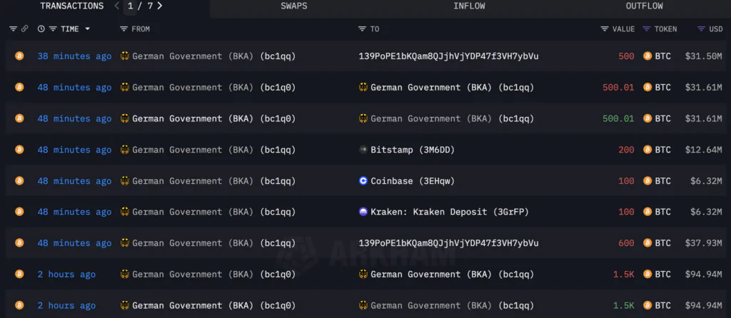Toggle the VALUE column filter
The height and width of the screenshot is (318, 731).
click(x=605, y=29)
